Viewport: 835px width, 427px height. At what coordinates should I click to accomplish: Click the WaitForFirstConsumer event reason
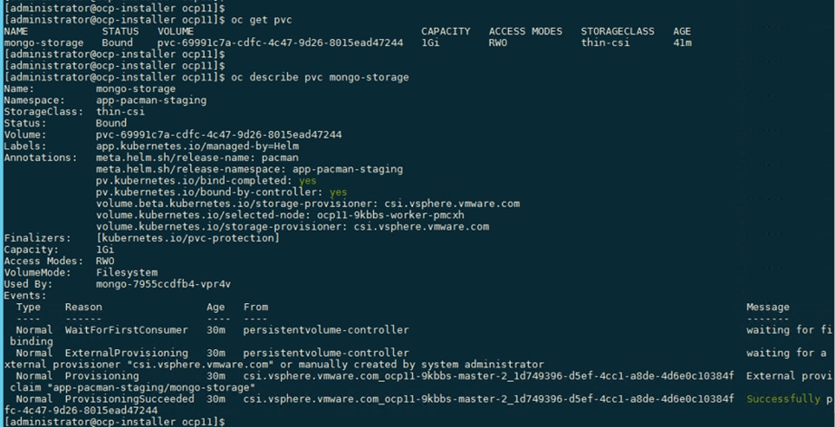coord(126,330)
